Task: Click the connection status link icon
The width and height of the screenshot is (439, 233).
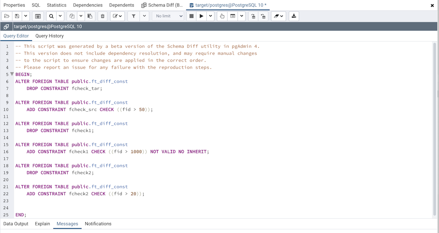Action: [6, 27]
